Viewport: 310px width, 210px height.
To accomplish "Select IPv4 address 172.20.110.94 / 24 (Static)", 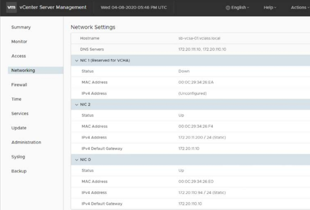I will point(202,192).
